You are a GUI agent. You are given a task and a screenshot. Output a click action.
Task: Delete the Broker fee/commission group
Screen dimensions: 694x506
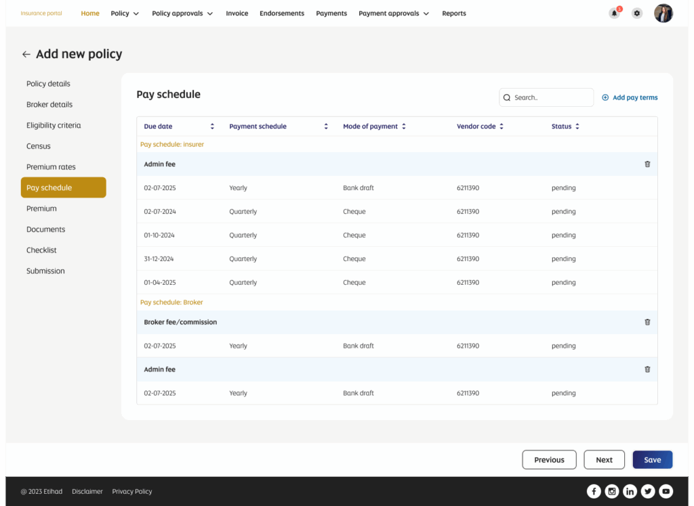[x=647, y=323]
